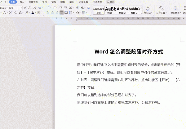This screenshot has width=186, height=129.
Task: Click the tab stops icon
Action: click(88, 8)
